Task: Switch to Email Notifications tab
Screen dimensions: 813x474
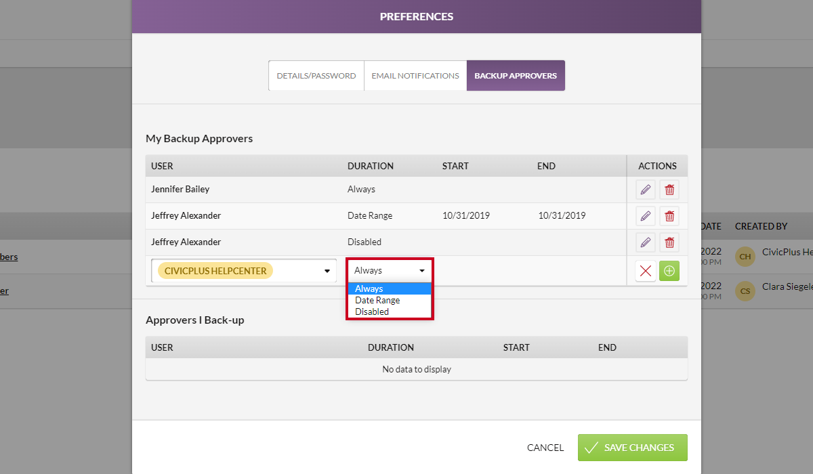Action: coord(415,76)
